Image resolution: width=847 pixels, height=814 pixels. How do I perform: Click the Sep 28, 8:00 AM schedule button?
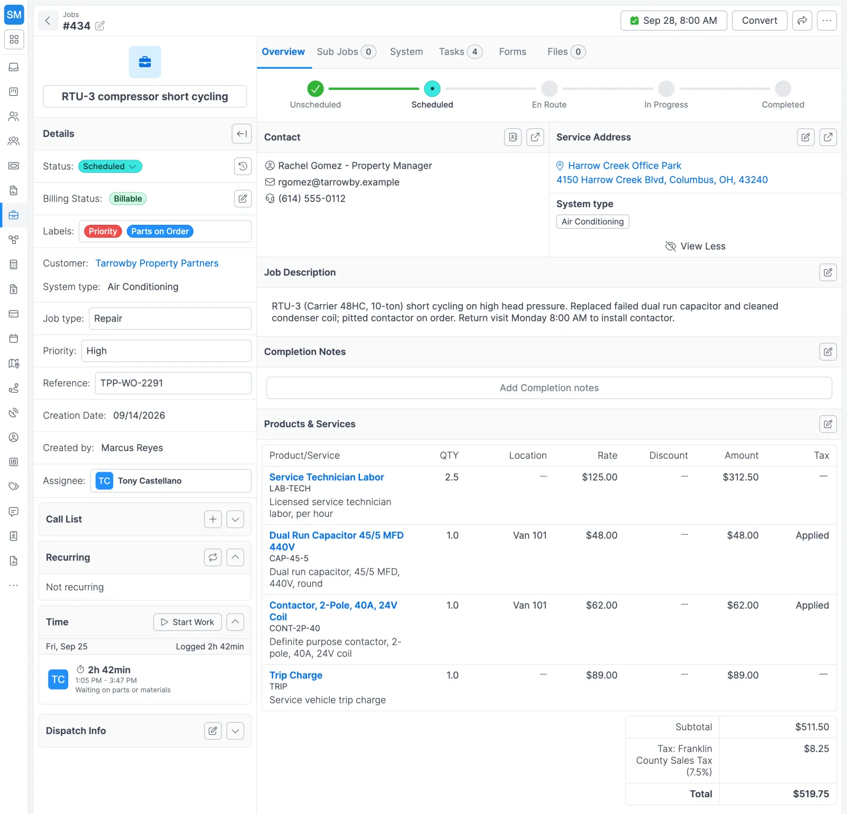pos(673,21)
